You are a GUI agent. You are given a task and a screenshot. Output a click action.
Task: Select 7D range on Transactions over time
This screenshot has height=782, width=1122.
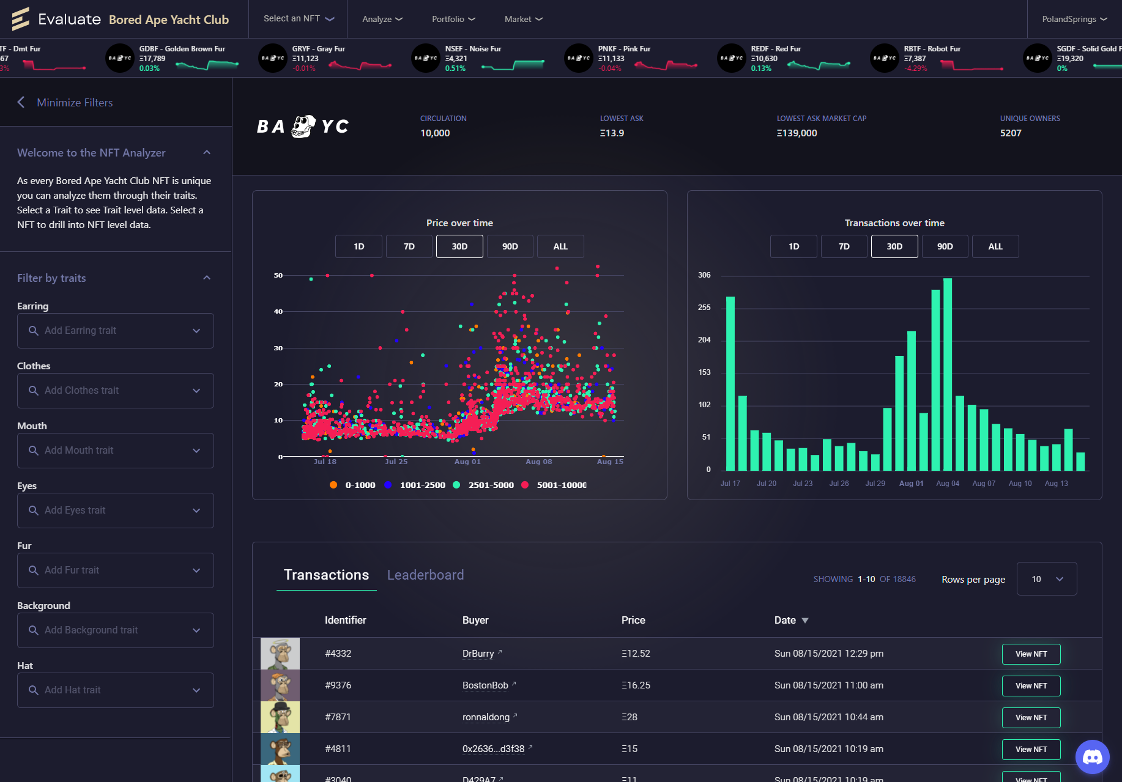coord(844,246)
